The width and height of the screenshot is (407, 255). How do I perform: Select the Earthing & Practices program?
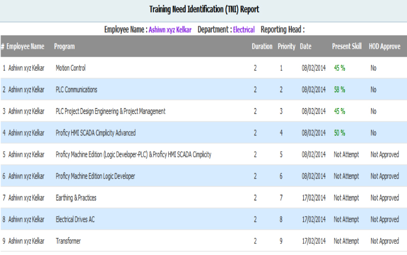pyautogui.click(x=76, y=198)
